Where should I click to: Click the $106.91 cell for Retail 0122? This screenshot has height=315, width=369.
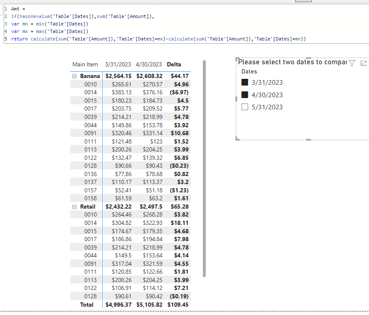tap(121, 288)
